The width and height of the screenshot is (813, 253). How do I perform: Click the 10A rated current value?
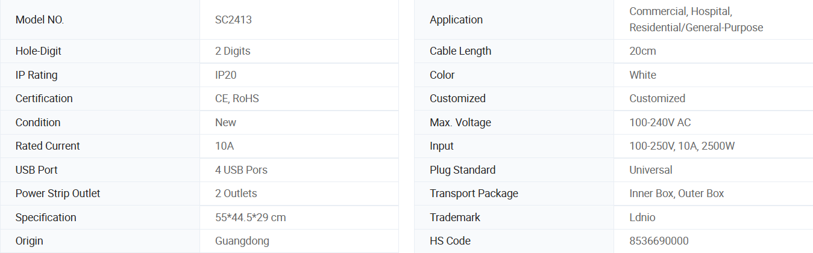point(224,146)
